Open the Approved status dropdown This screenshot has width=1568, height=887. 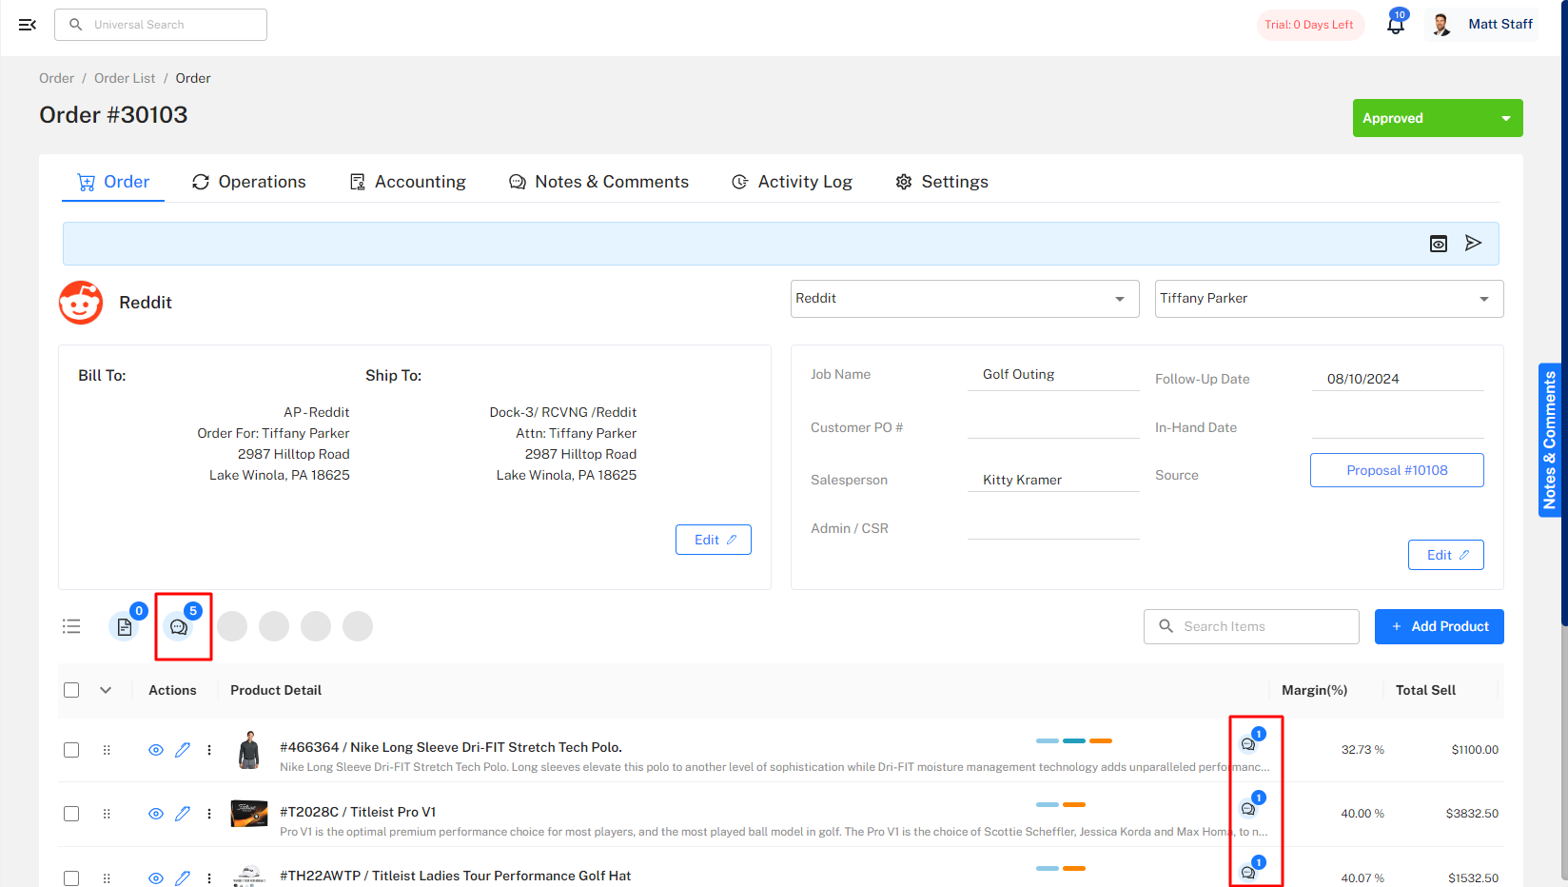click(x=1438, y=118)
